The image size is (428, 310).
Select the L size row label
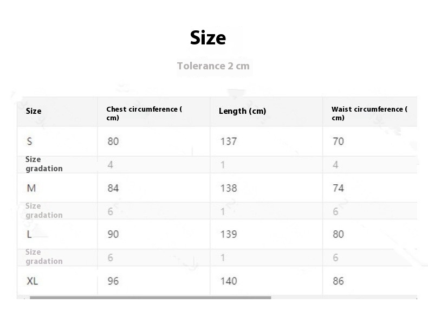29,234
